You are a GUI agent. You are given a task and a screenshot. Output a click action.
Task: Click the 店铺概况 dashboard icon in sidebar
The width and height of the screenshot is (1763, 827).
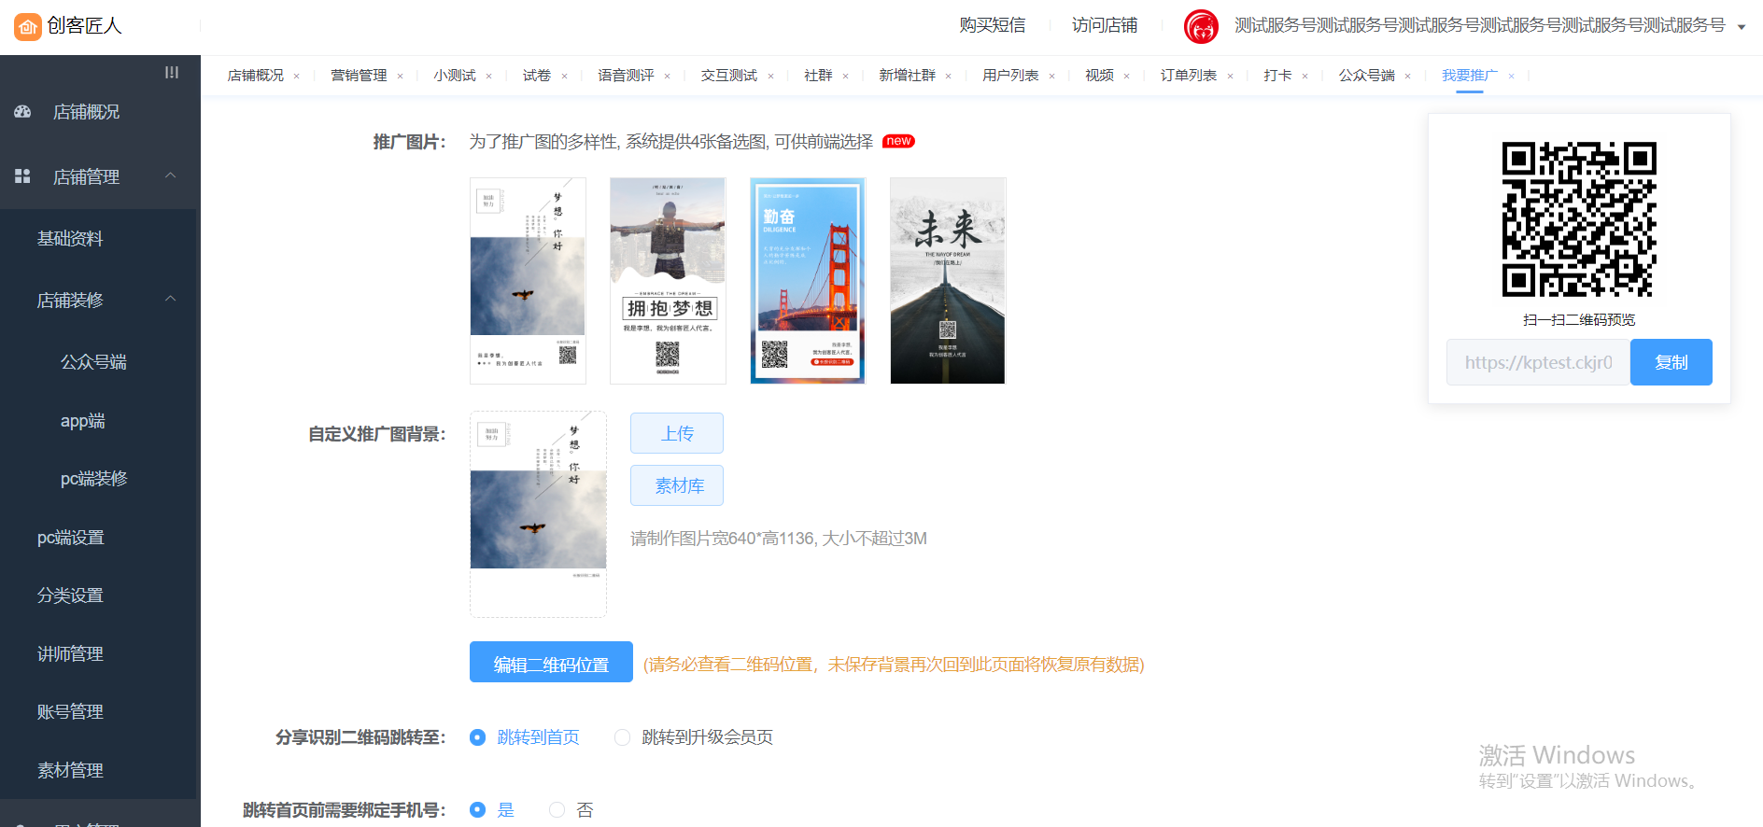[x=23, y=112]
